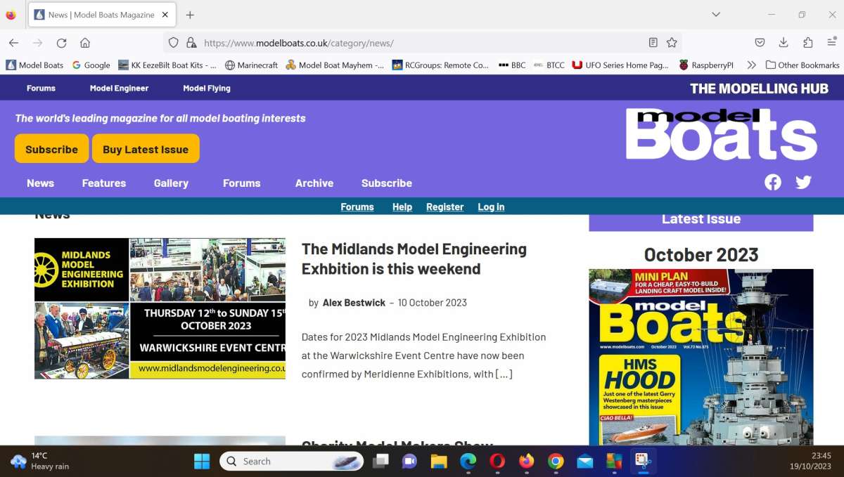Image resolution: width=844 pixels, height=477 pixels.
Task: Bookmark this page with the star icon
Action: point(672,43)
